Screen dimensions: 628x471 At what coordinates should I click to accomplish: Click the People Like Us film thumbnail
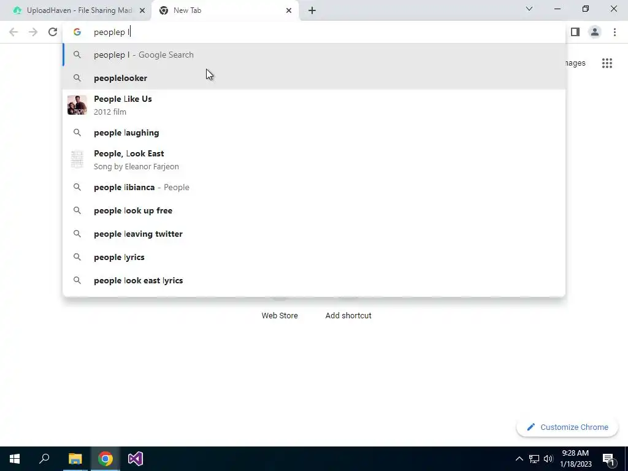coord(77,105)
